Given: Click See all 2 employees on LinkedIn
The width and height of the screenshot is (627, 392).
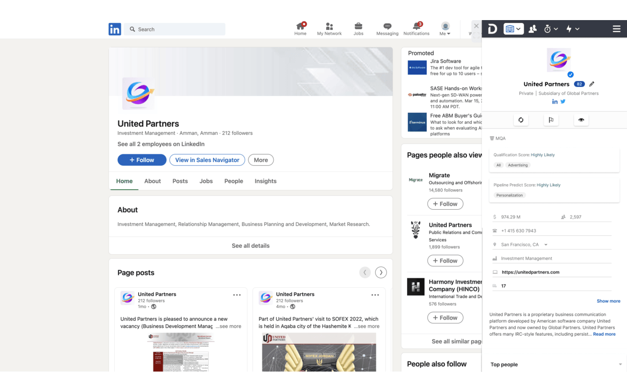Looking at the screenshot, I should (161, 144).
